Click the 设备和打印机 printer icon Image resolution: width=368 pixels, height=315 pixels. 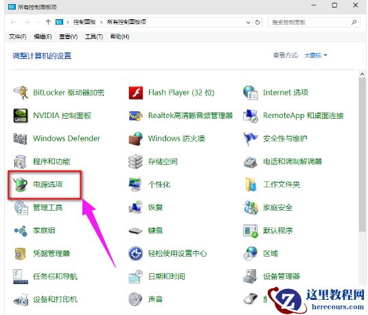tap(21, 299)
